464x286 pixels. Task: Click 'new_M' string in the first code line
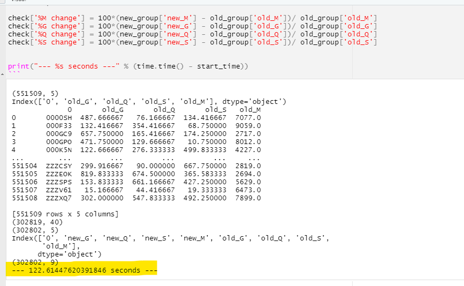(178, 18)
